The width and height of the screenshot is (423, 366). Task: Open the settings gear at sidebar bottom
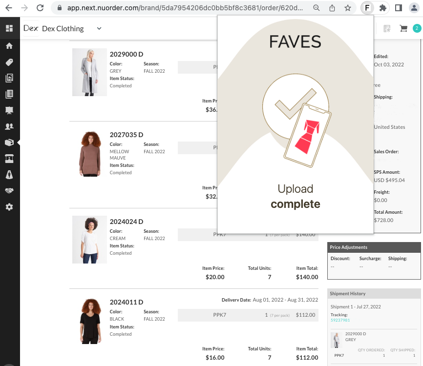click(x=9, y=207)
